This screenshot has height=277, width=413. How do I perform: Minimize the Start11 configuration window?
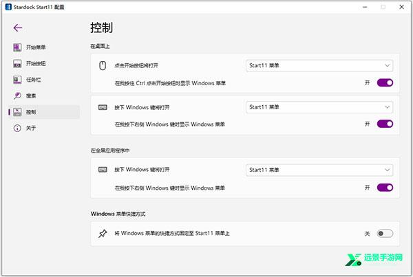365,7
